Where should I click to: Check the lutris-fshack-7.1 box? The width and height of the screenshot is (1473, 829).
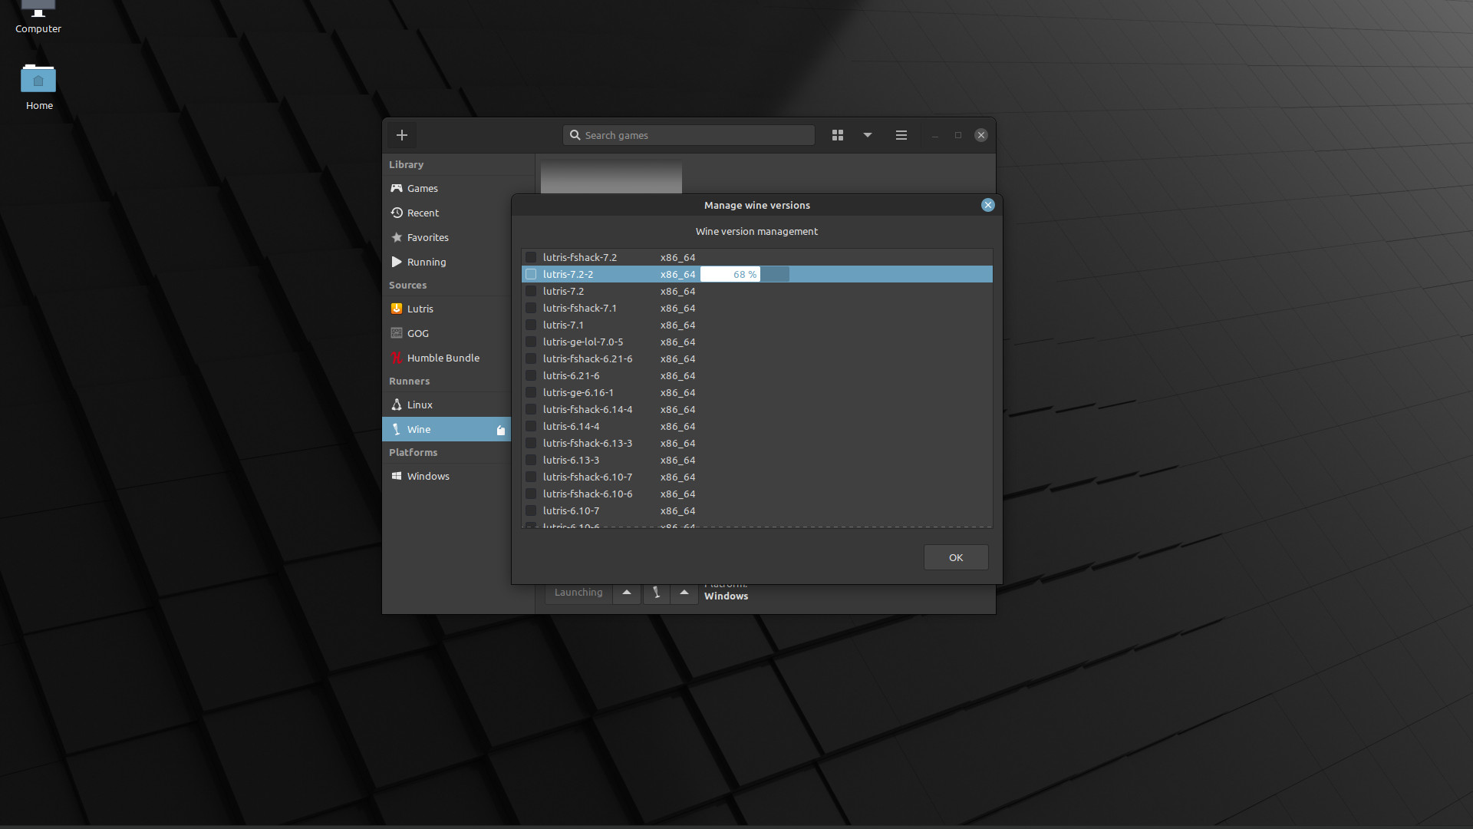531,308
